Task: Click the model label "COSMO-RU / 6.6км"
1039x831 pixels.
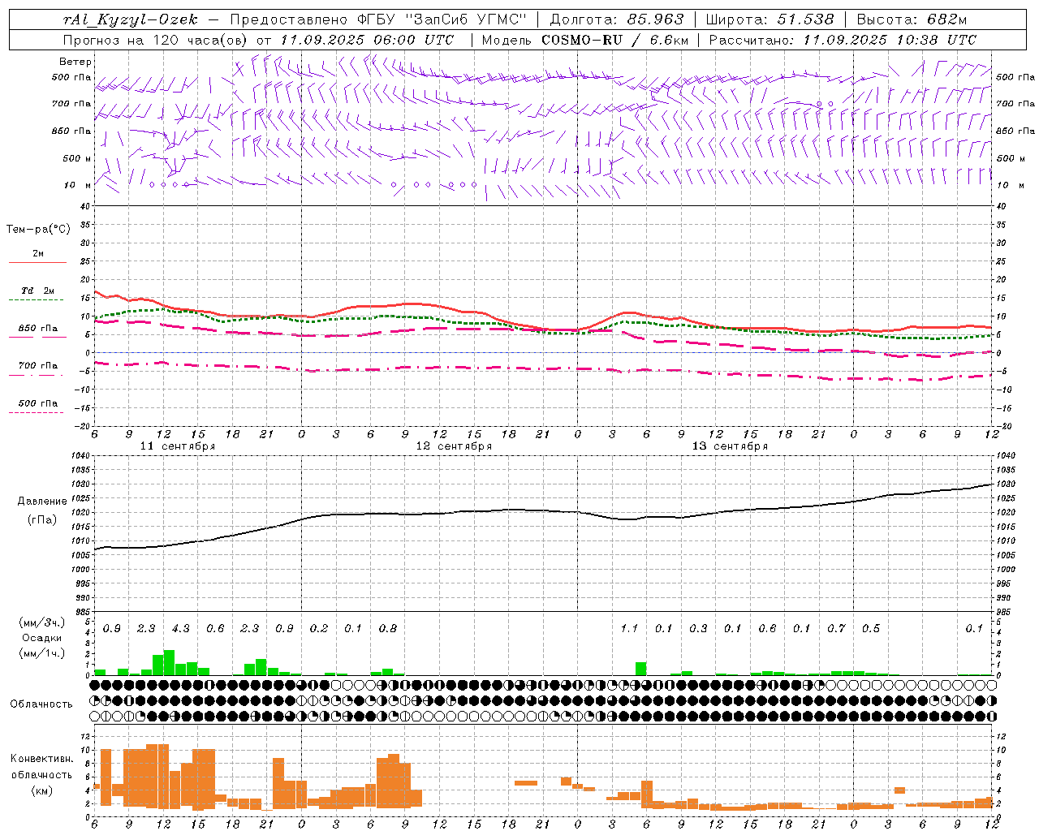Action: tap(614, 40)
